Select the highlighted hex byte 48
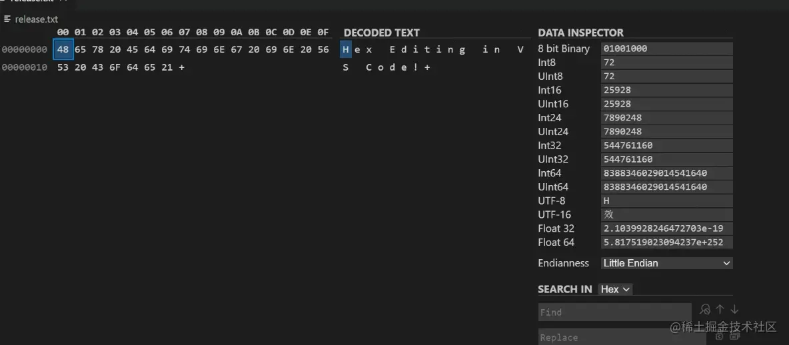Image resolution: width=789 pixels, height=345 pixels. [63, 49]
